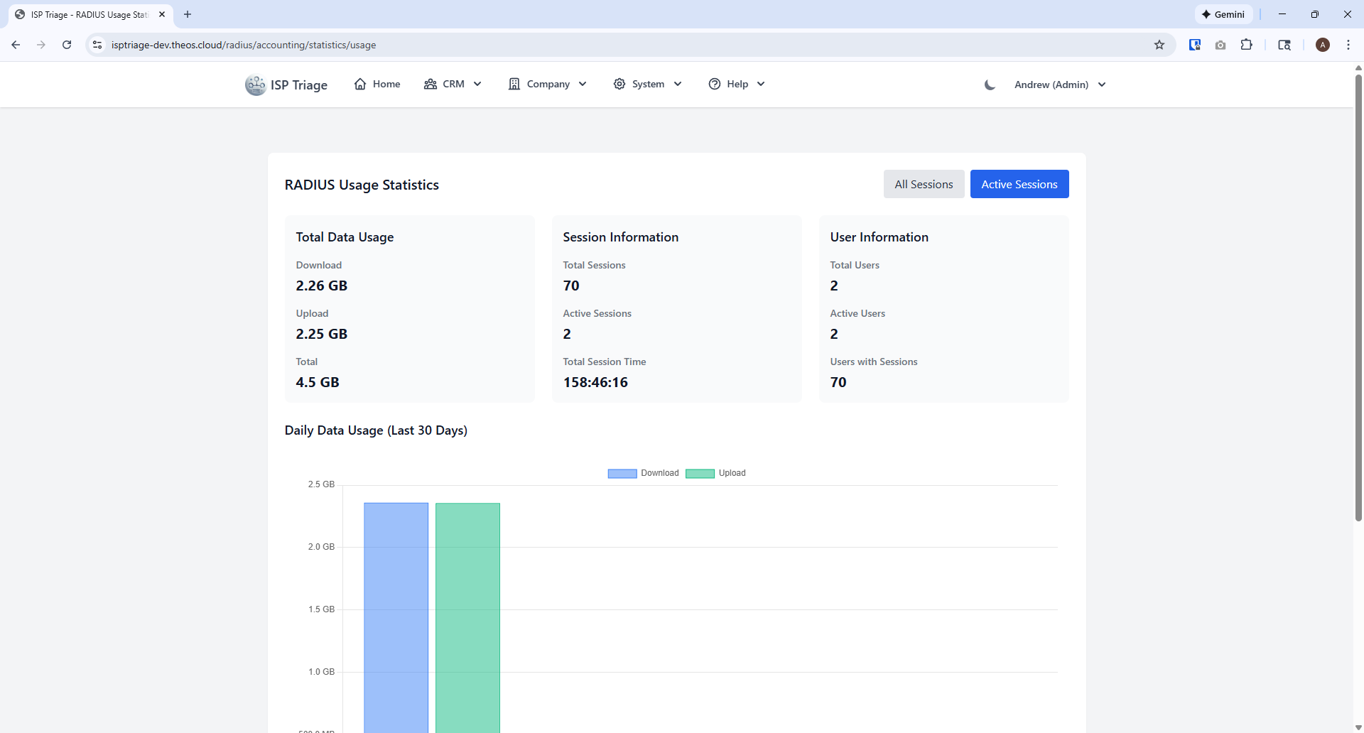The width and height of the screenshot is (1364, 733).
Task: Minimize the Chrome browser window
Action: pos(1282,14)
